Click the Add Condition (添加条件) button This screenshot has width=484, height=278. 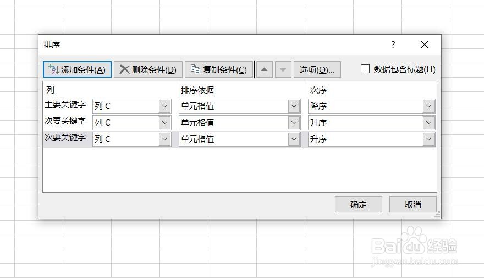click(x=77, y=69)
